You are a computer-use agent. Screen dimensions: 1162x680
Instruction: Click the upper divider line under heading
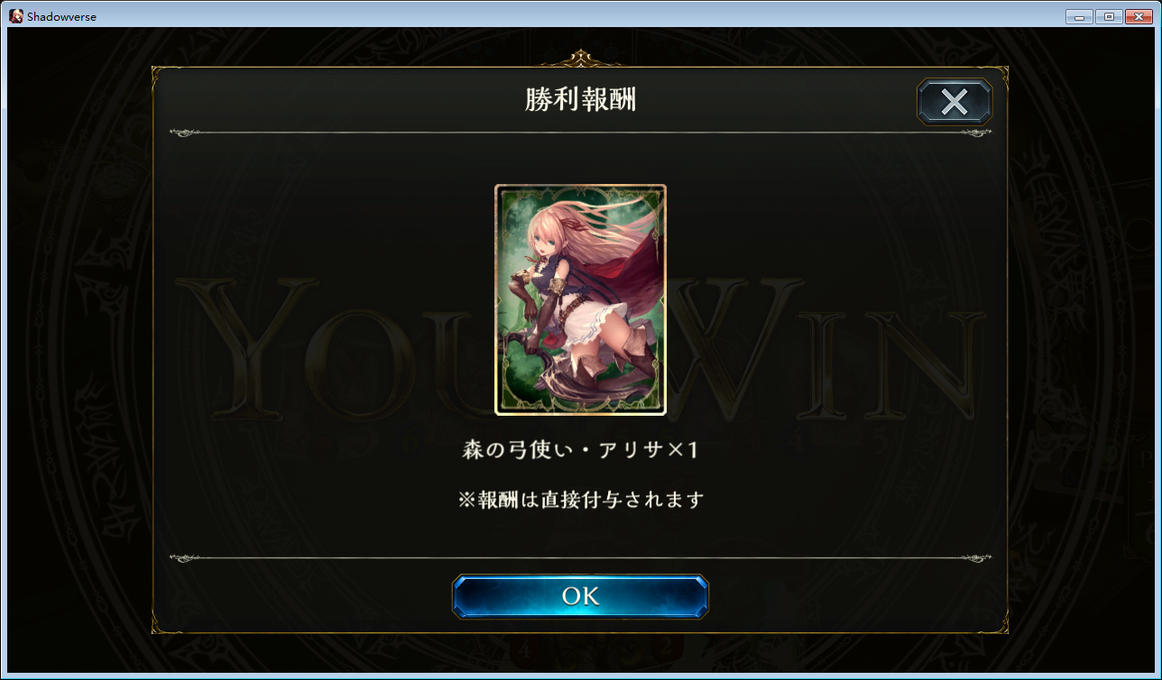tap(580, 133)
